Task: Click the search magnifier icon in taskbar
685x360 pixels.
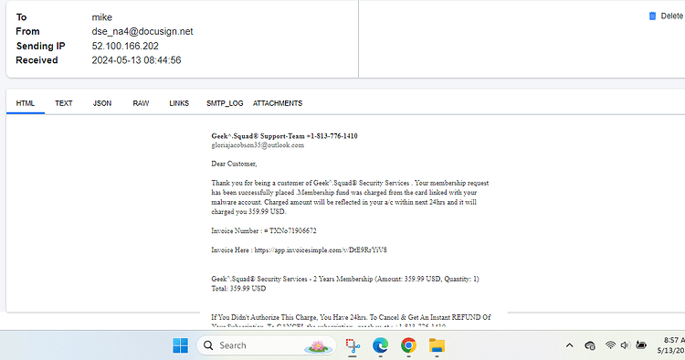Action: pos(208,345)
